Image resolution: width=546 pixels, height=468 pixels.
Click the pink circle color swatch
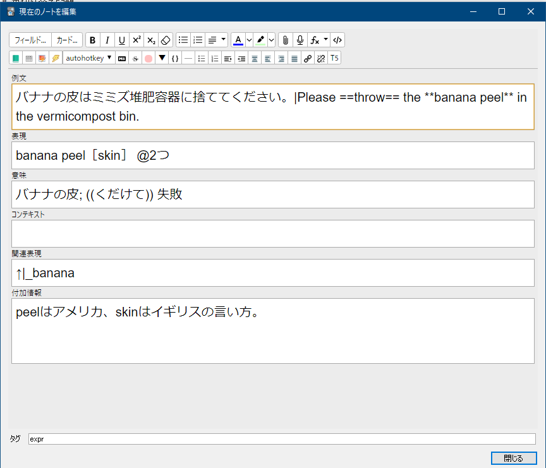[149, 58]
